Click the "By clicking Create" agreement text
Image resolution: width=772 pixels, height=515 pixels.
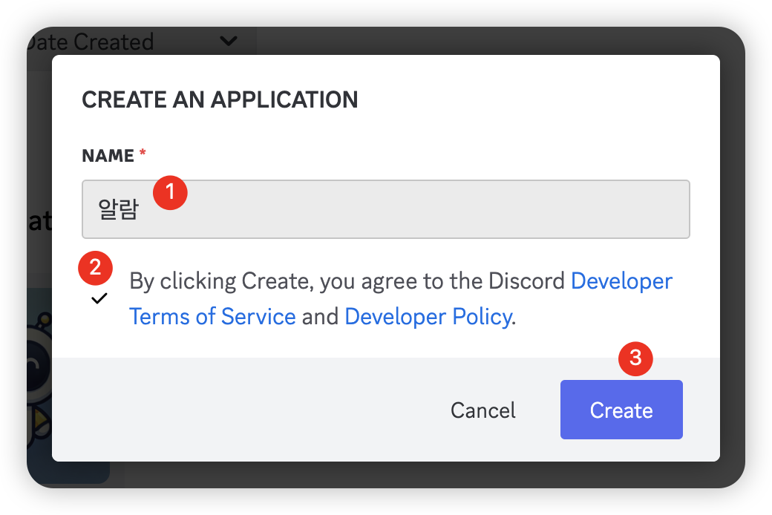223,281
